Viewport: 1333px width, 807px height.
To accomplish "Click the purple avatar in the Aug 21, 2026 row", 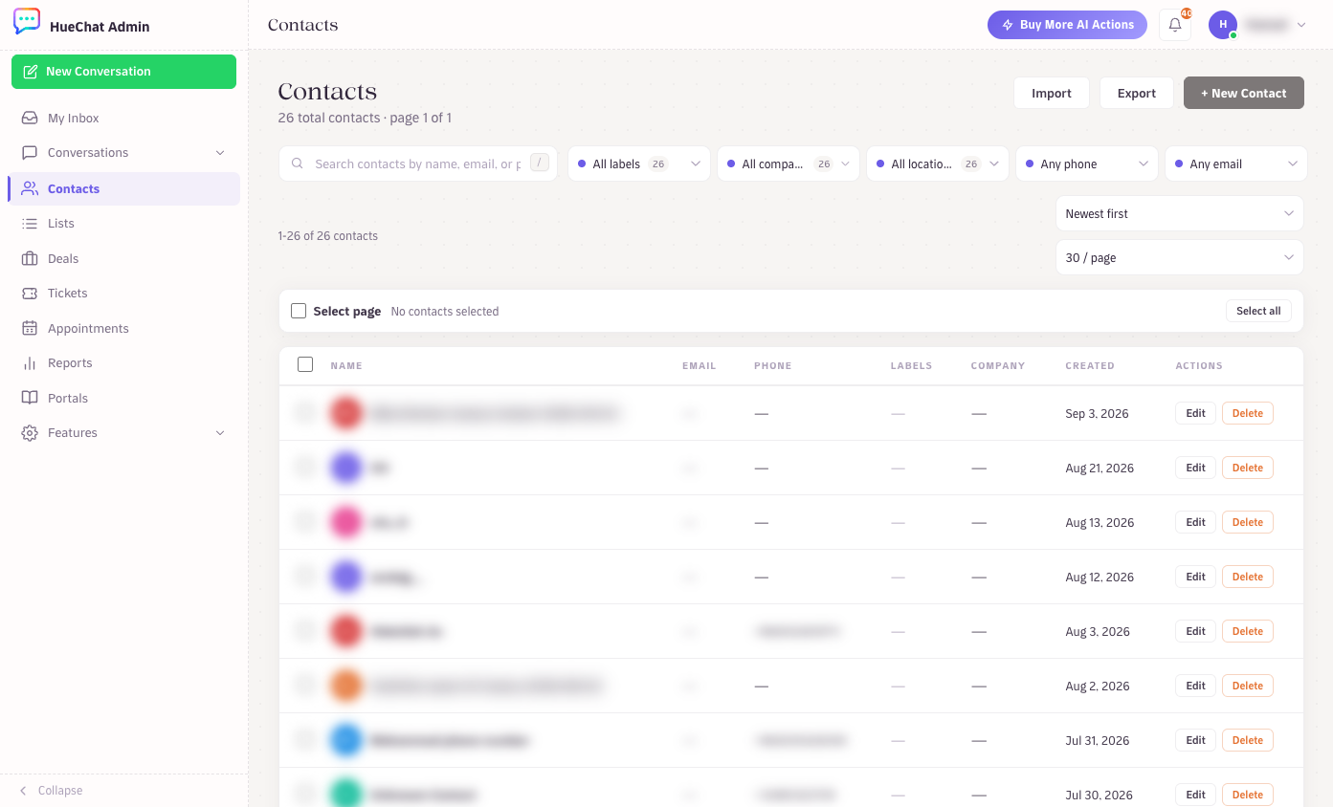I will pos(346,468).
